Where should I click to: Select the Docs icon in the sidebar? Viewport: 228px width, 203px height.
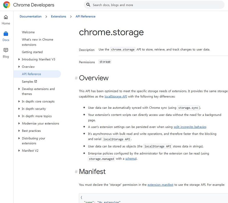click(x=6, y=36)
